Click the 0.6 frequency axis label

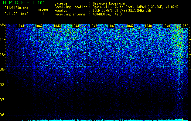tap(3, 115)
